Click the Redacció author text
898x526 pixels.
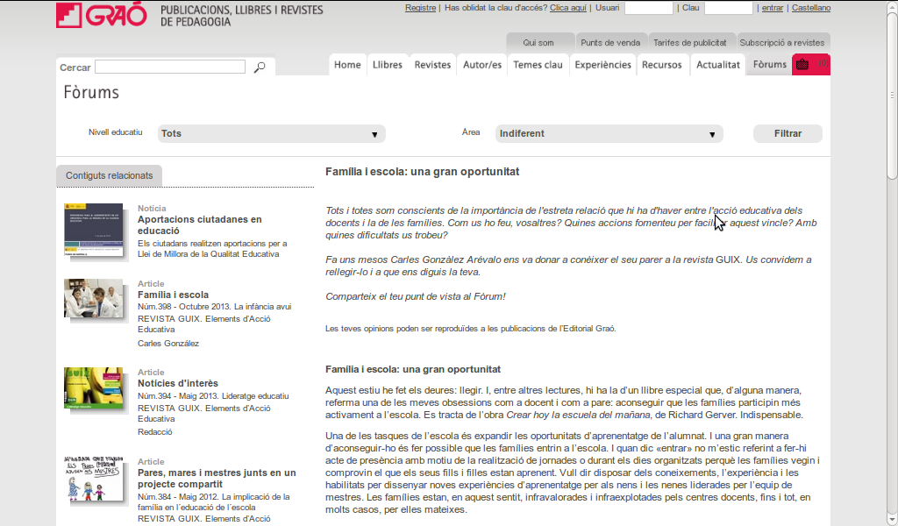[154, 432]
